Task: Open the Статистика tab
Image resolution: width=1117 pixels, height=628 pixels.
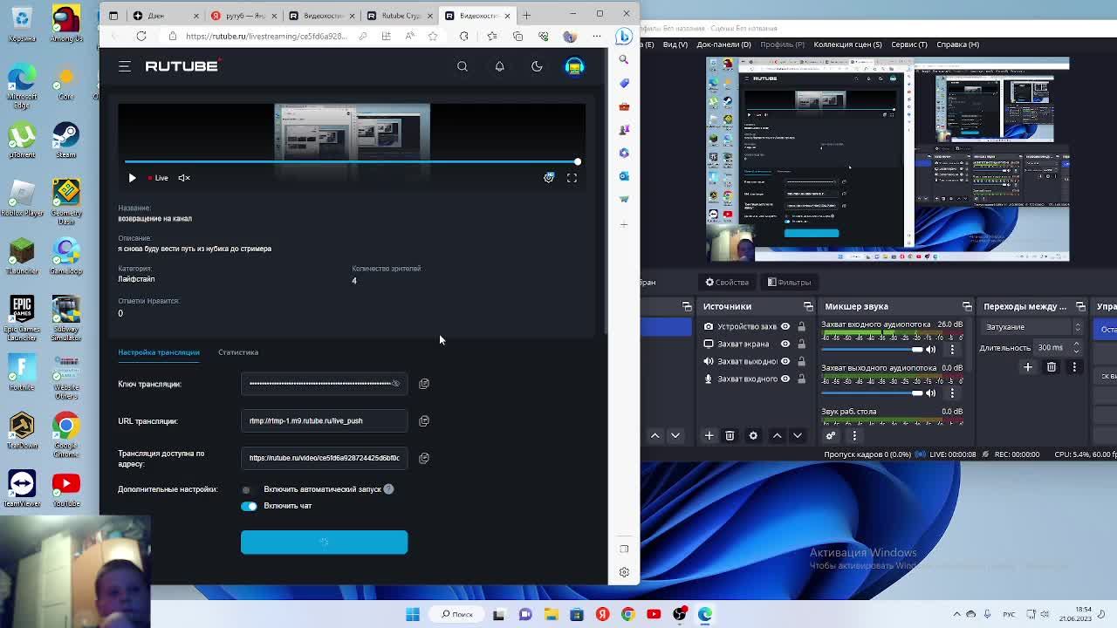Action: point(238,352)
